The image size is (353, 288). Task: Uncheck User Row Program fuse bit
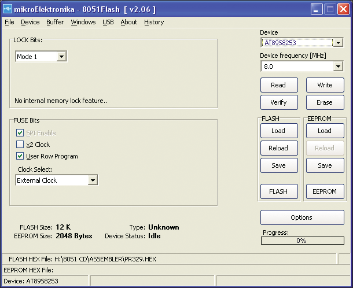[20, 156]
